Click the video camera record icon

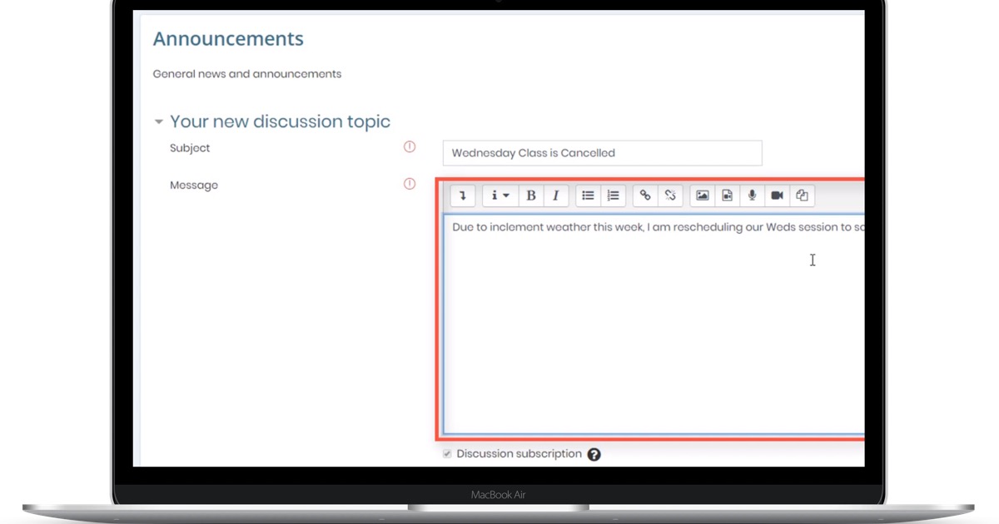click(777, 195)
